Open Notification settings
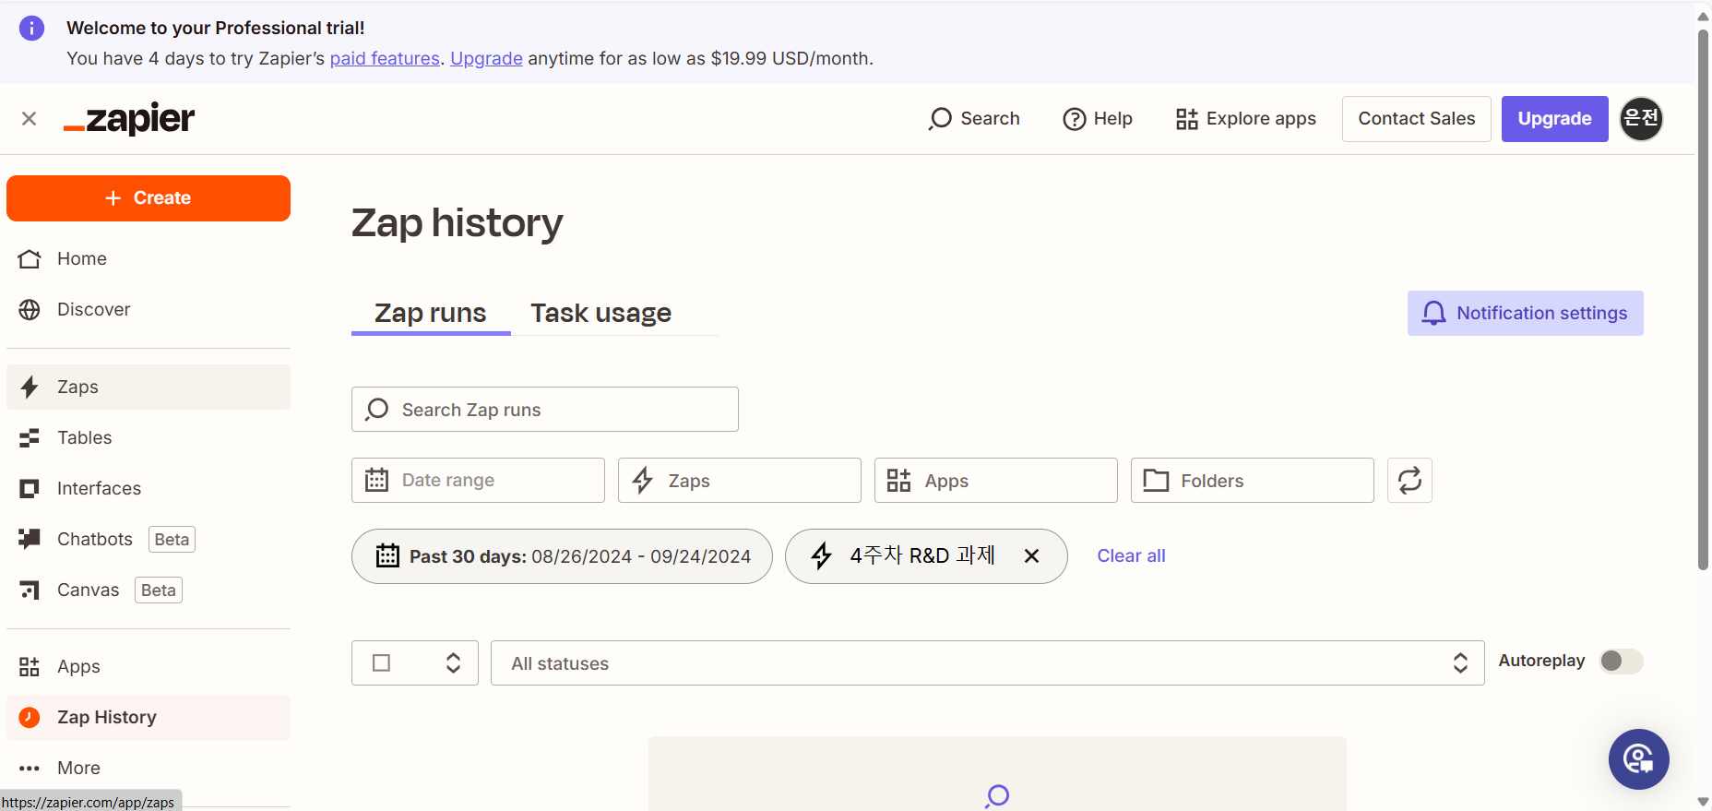Viewport: 1712px width, 811px height. pyautogui.click(x=1525, y=314)
